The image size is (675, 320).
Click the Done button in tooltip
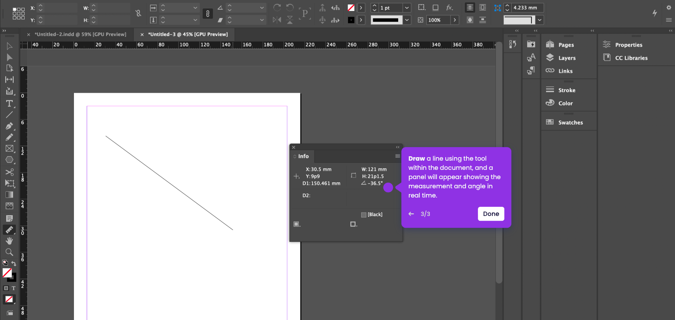click(x=491, y=214)
